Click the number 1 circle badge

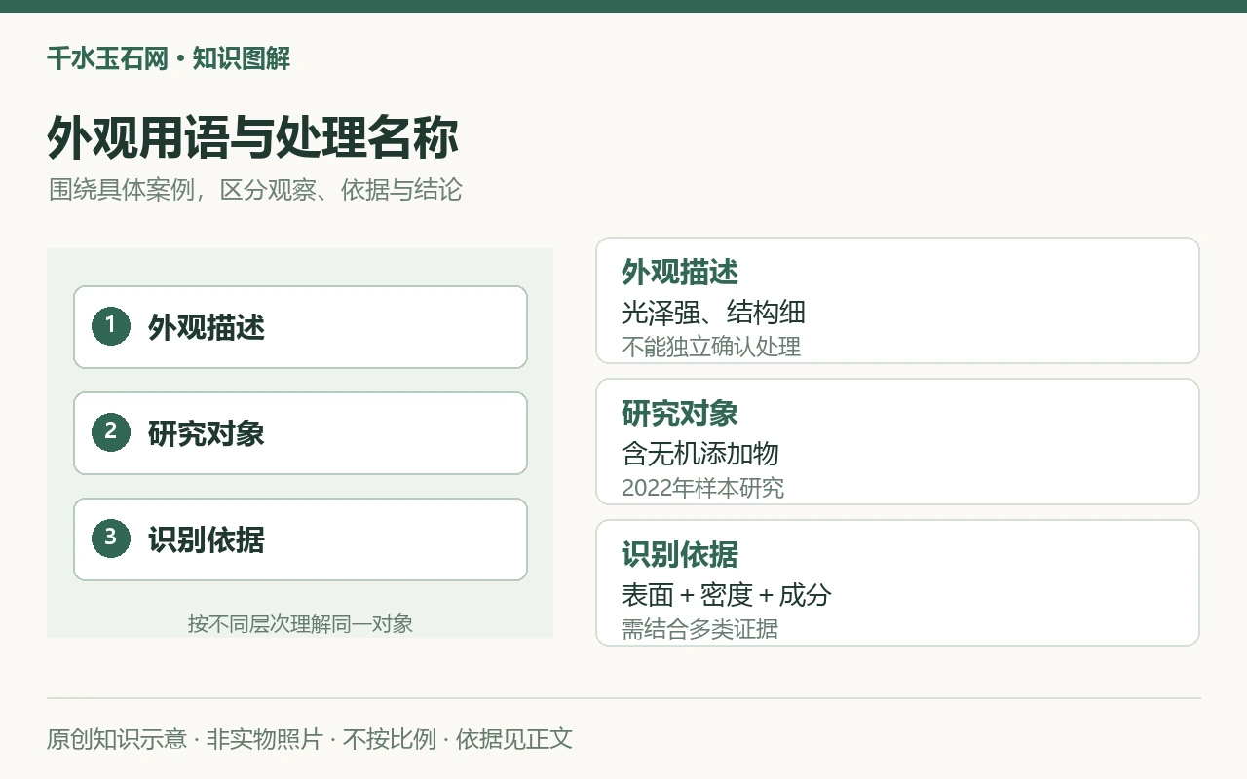111,326
